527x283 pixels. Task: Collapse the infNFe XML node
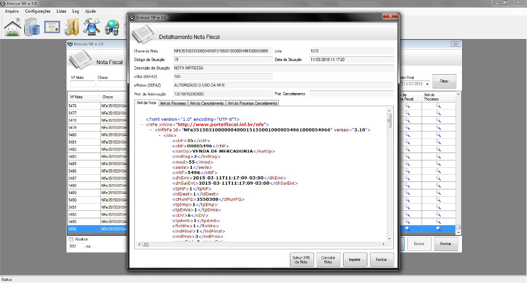tap(152, 130)
